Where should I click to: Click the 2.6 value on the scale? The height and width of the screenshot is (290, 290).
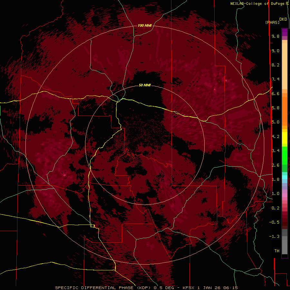(x=275, y=165)
